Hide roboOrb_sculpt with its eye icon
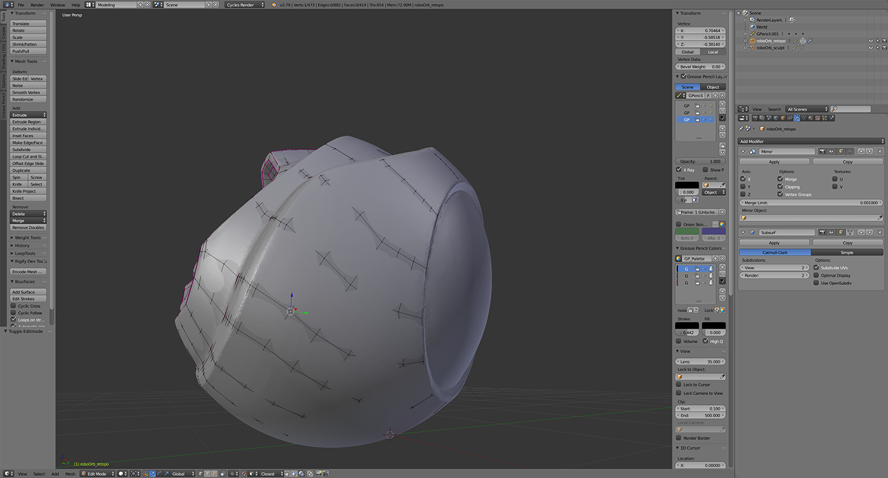Viewport: 888px width, 478px height. (871, 48)
